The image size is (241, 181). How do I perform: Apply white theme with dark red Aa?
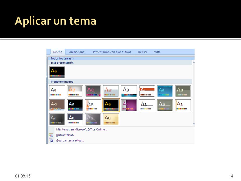pyautogui.click(x=183, y=105)
